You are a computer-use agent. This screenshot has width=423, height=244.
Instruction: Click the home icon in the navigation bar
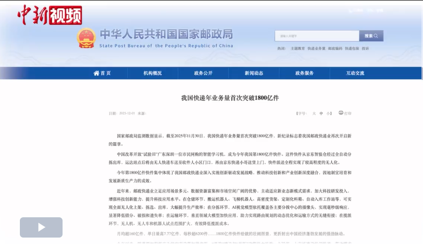coord(96,73)
